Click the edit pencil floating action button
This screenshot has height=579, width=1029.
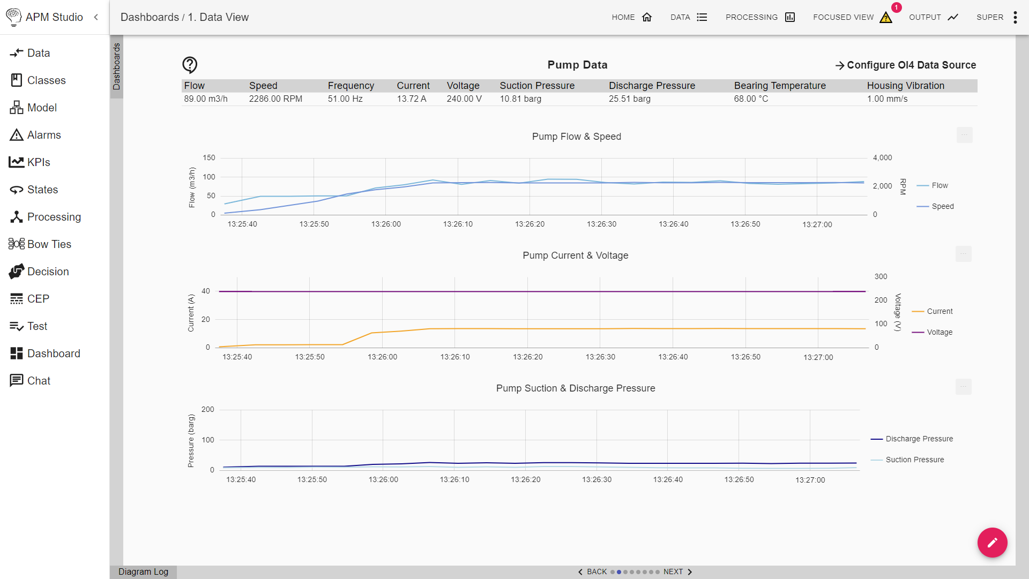click(x=992, y=542)
